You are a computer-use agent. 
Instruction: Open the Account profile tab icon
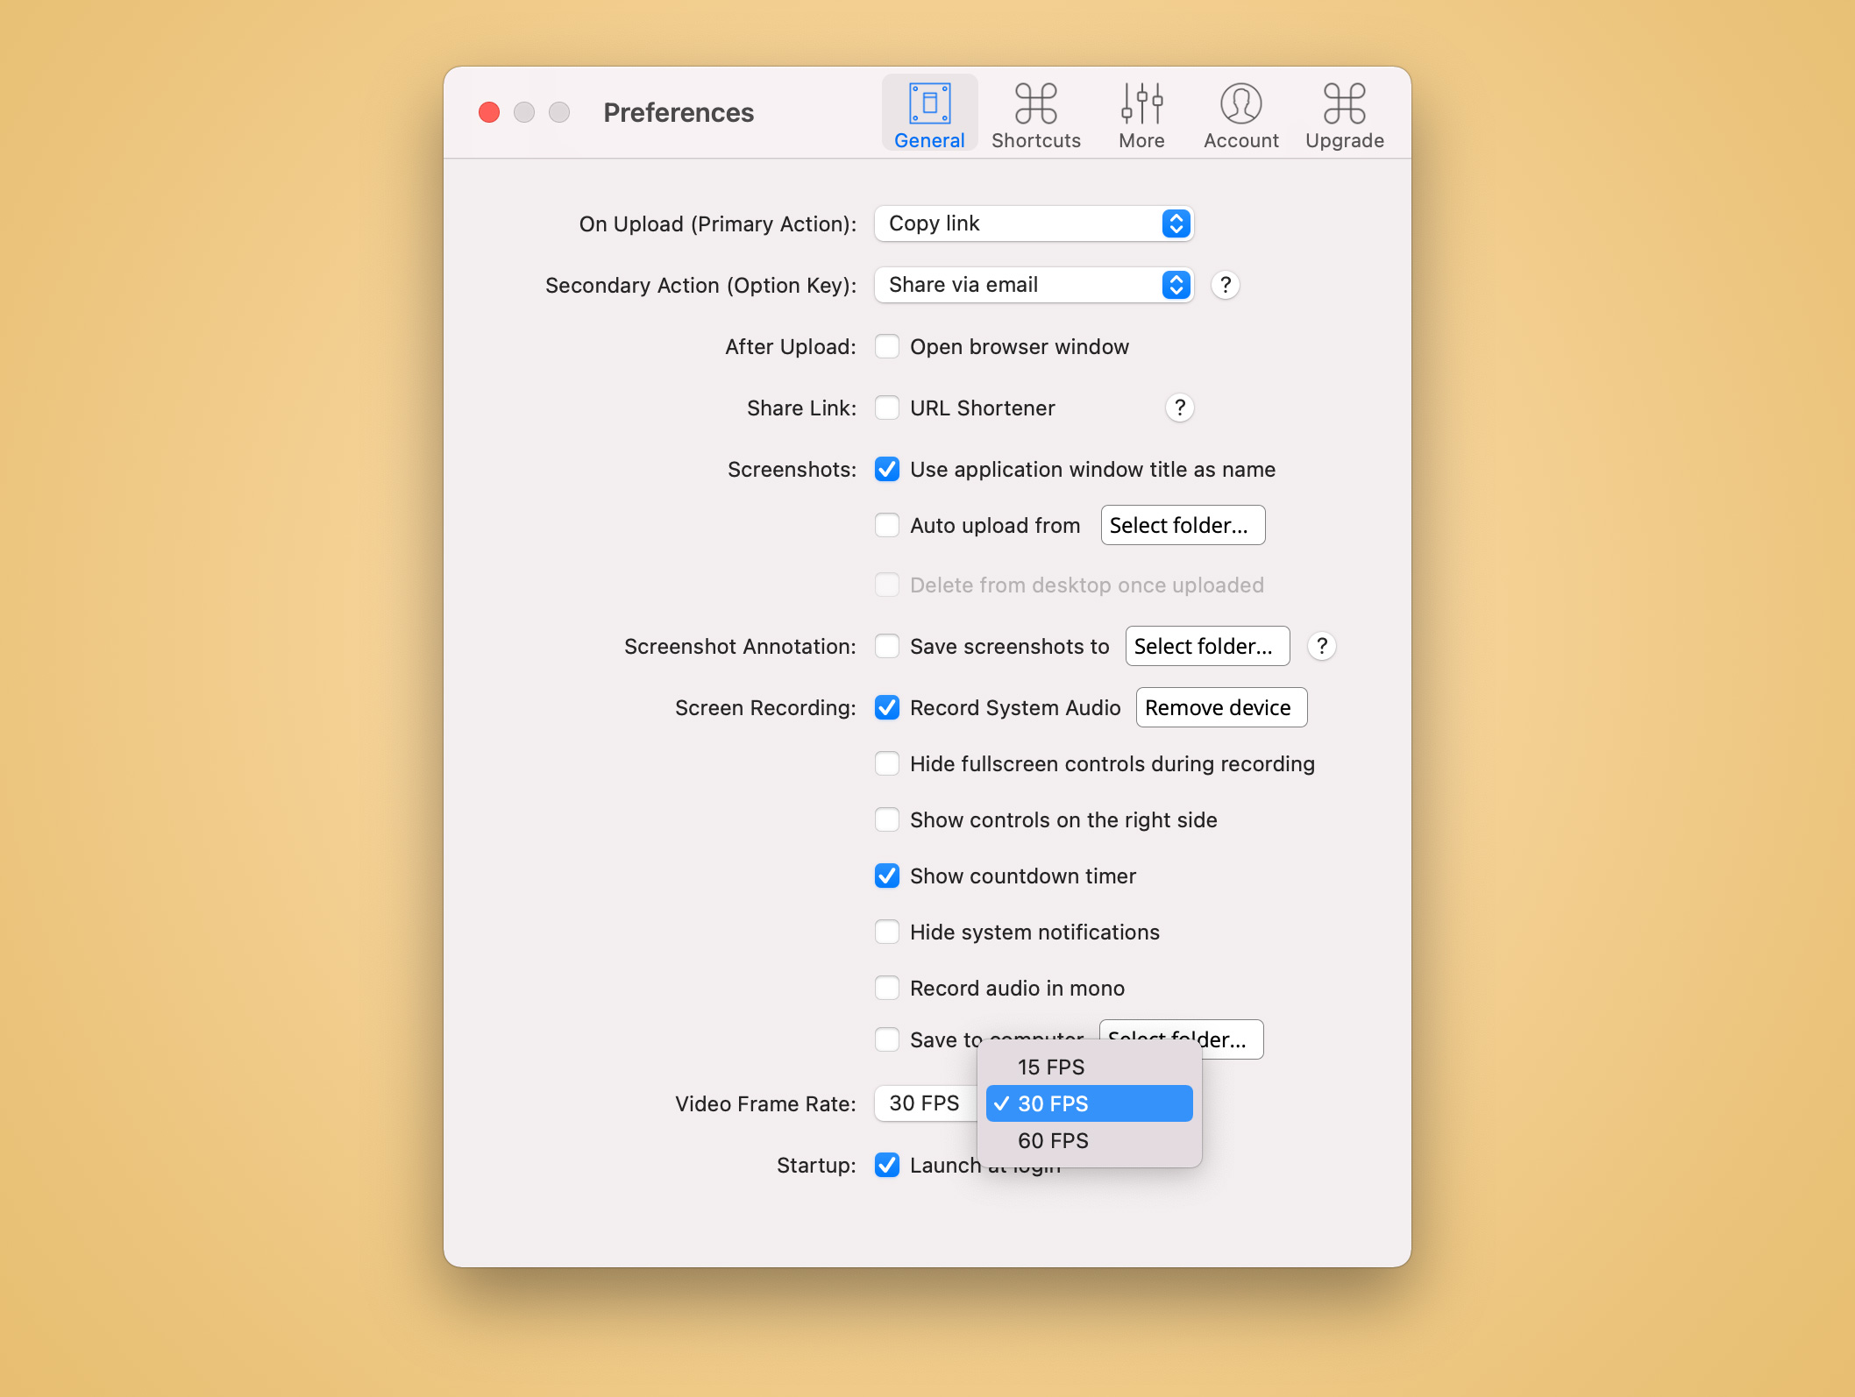[1240, 104]
